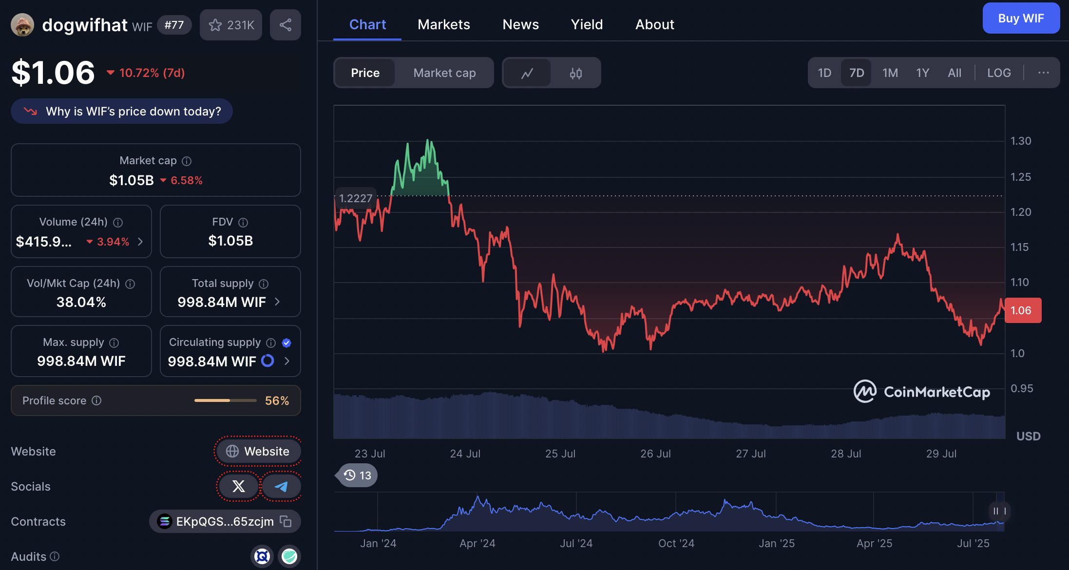The height and width of the screenshot is (570, 1069).
Task: Select Market cap chart toggle
Action: pos(444,73)
